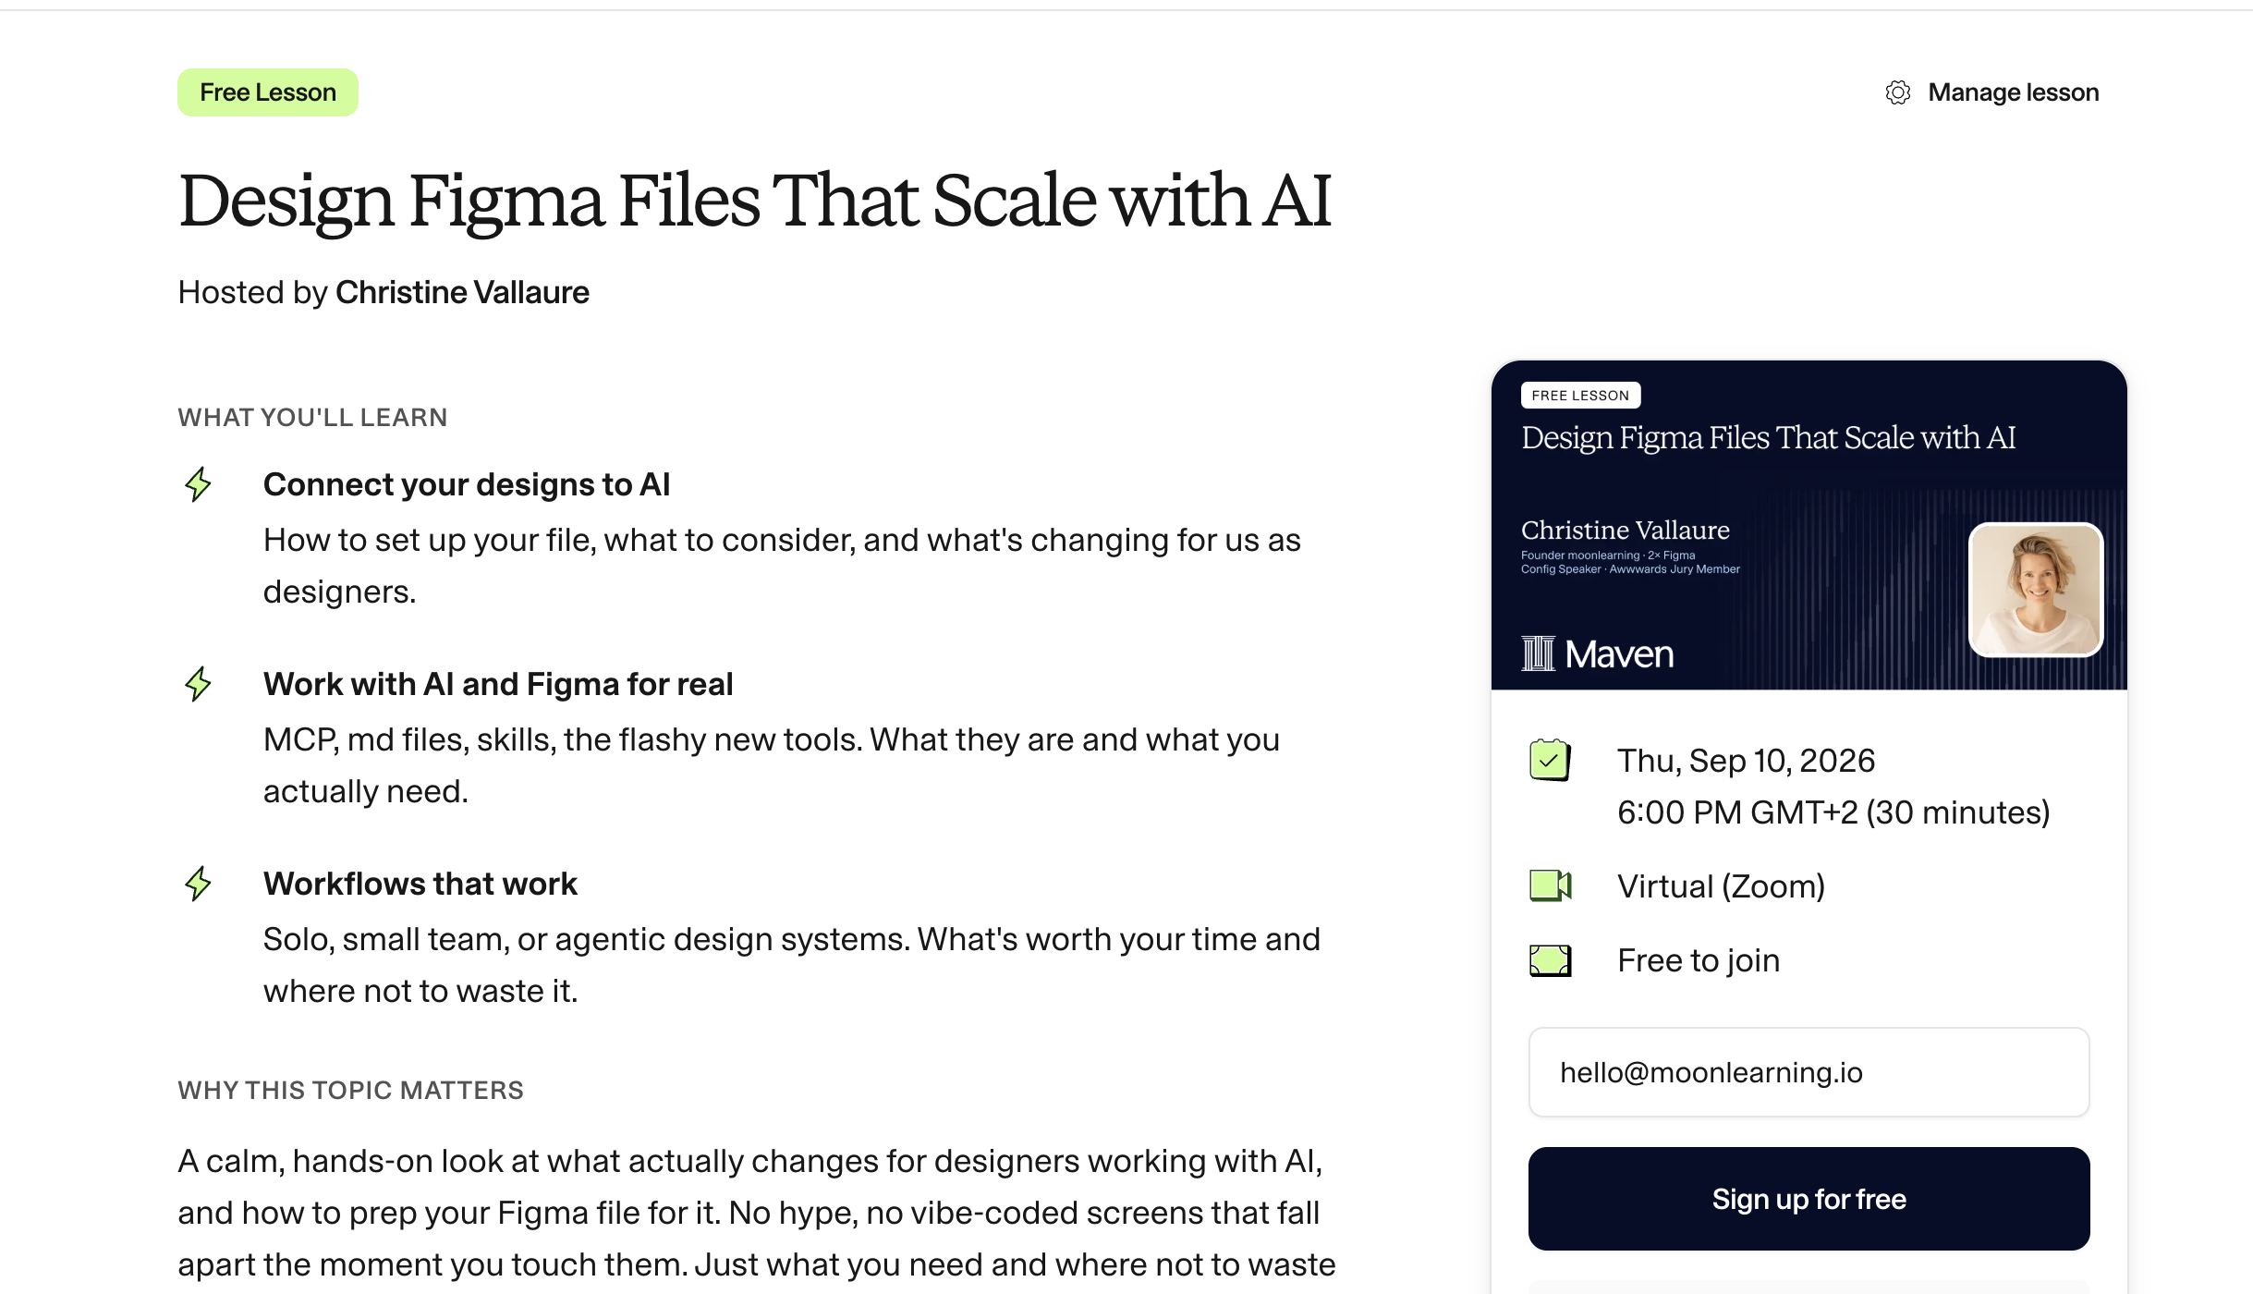
Task: Click the Manage lesson gear icon
Action: (x=1897, y=92)
